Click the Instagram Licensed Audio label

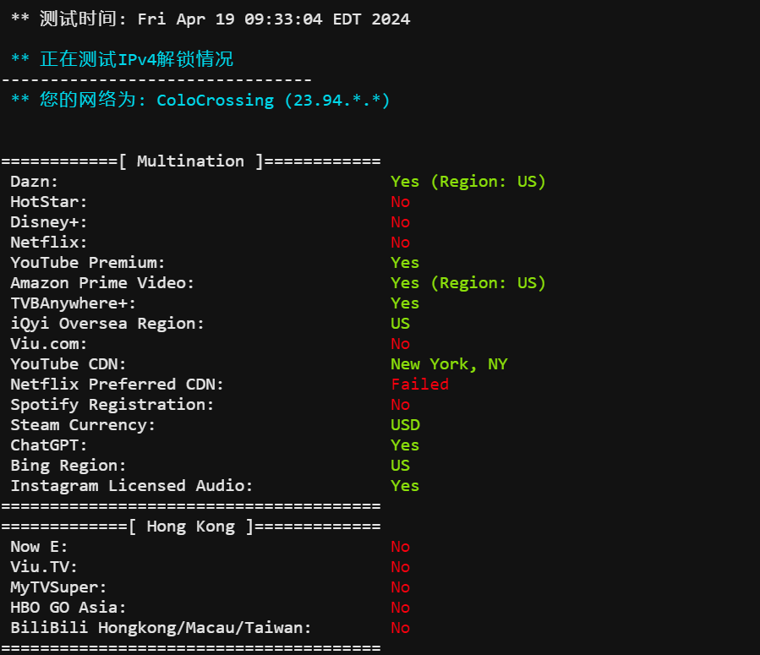(x=131, y=486)
